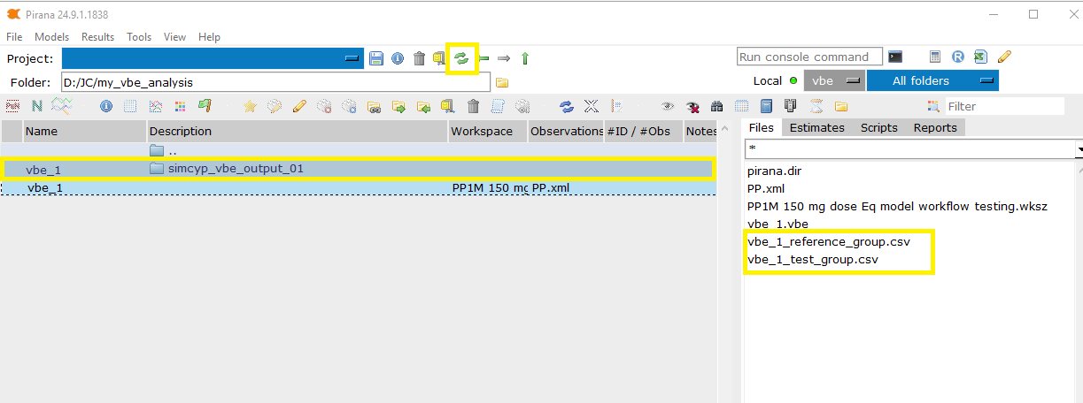Click the blue double-arrow refresh in model toolbar

[x=567, y=106]
